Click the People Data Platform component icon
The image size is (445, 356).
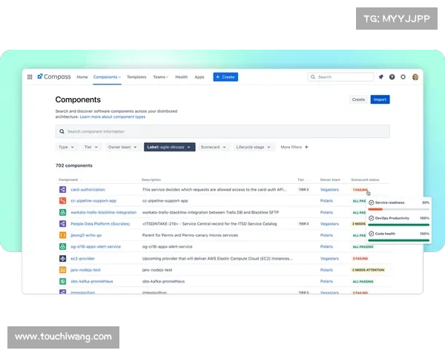click(x=63, y=224)
